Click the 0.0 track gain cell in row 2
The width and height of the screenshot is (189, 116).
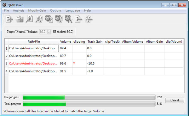(x=95, y=56)
